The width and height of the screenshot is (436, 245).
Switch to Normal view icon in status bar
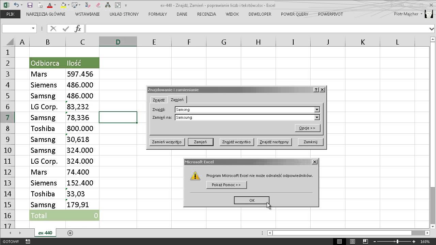(x=340, y=242)
